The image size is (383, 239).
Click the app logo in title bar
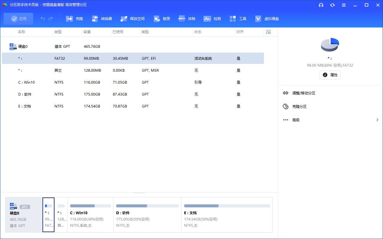tap(5, 5)
